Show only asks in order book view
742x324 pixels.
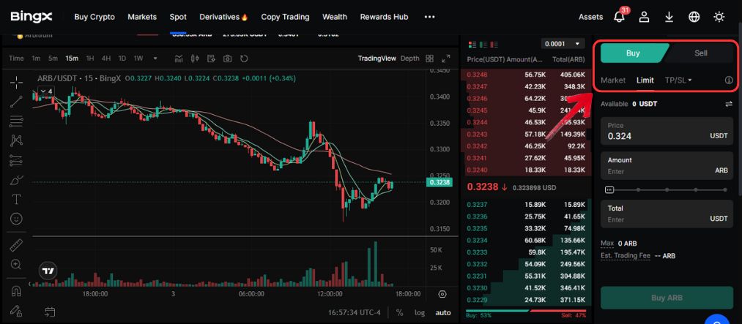coord(494,45)
